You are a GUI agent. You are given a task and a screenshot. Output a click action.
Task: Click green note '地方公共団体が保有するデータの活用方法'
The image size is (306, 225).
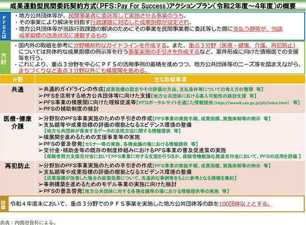112,131
